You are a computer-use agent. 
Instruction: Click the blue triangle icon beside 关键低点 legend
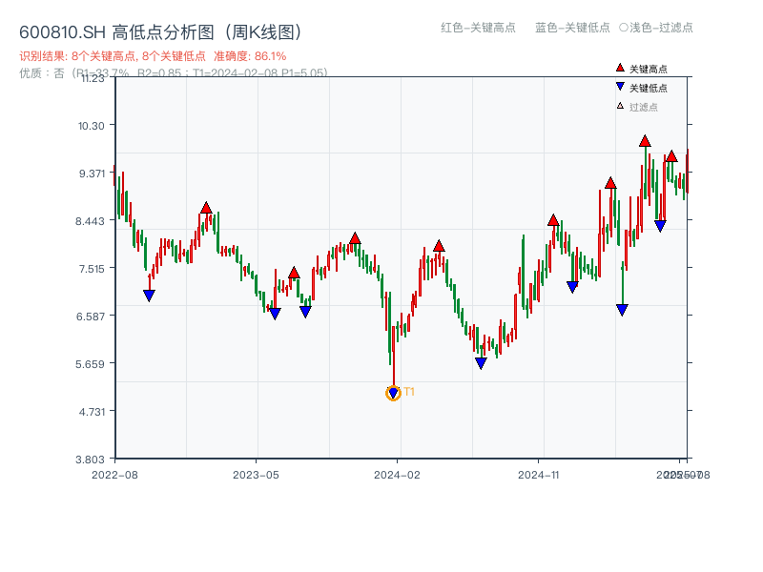[620, 87]
